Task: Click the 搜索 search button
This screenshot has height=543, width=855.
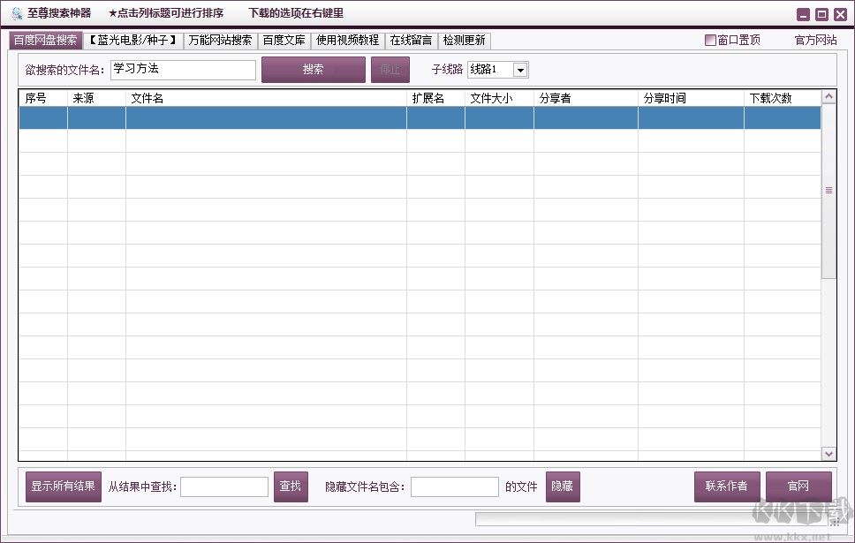Action: point(314,70)
